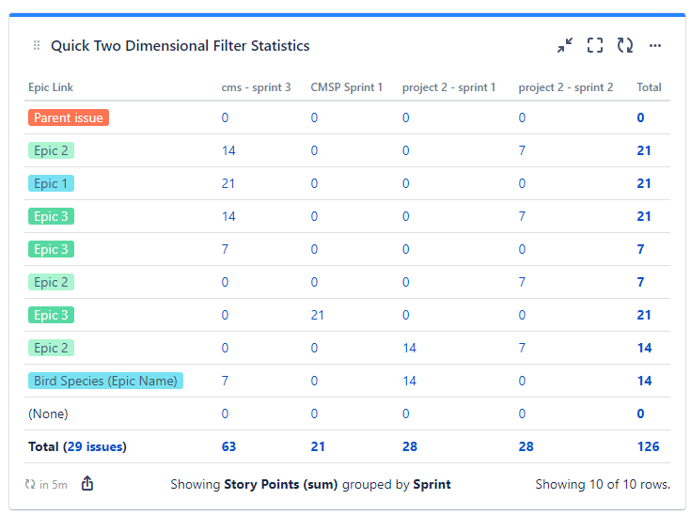
Task: Open the Epic 1 label
Action: pos(51,183)
